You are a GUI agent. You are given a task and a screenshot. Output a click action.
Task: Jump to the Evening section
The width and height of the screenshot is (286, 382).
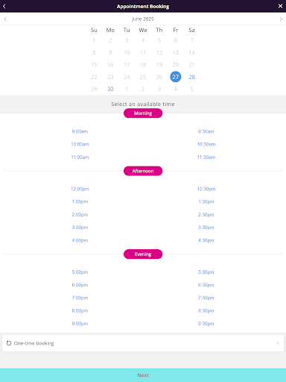pyautogui.click(x=143, y=254)
